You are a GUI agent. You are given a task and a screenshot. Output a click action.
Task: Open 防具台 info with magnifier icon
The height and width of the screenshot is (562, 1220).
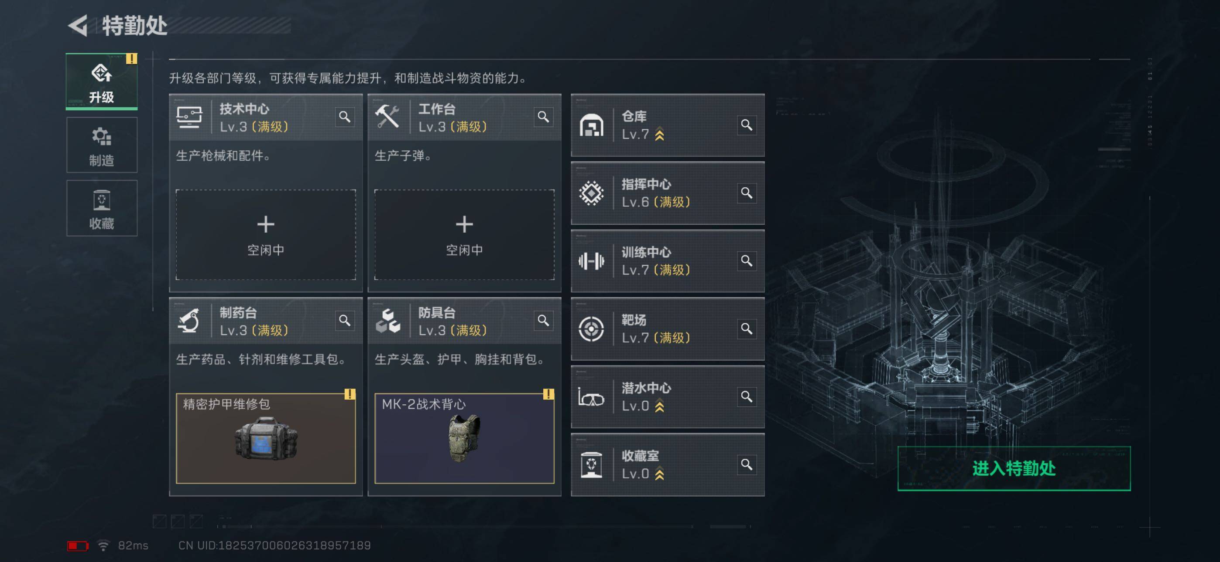pyautogui.click(x=543, y=321)
